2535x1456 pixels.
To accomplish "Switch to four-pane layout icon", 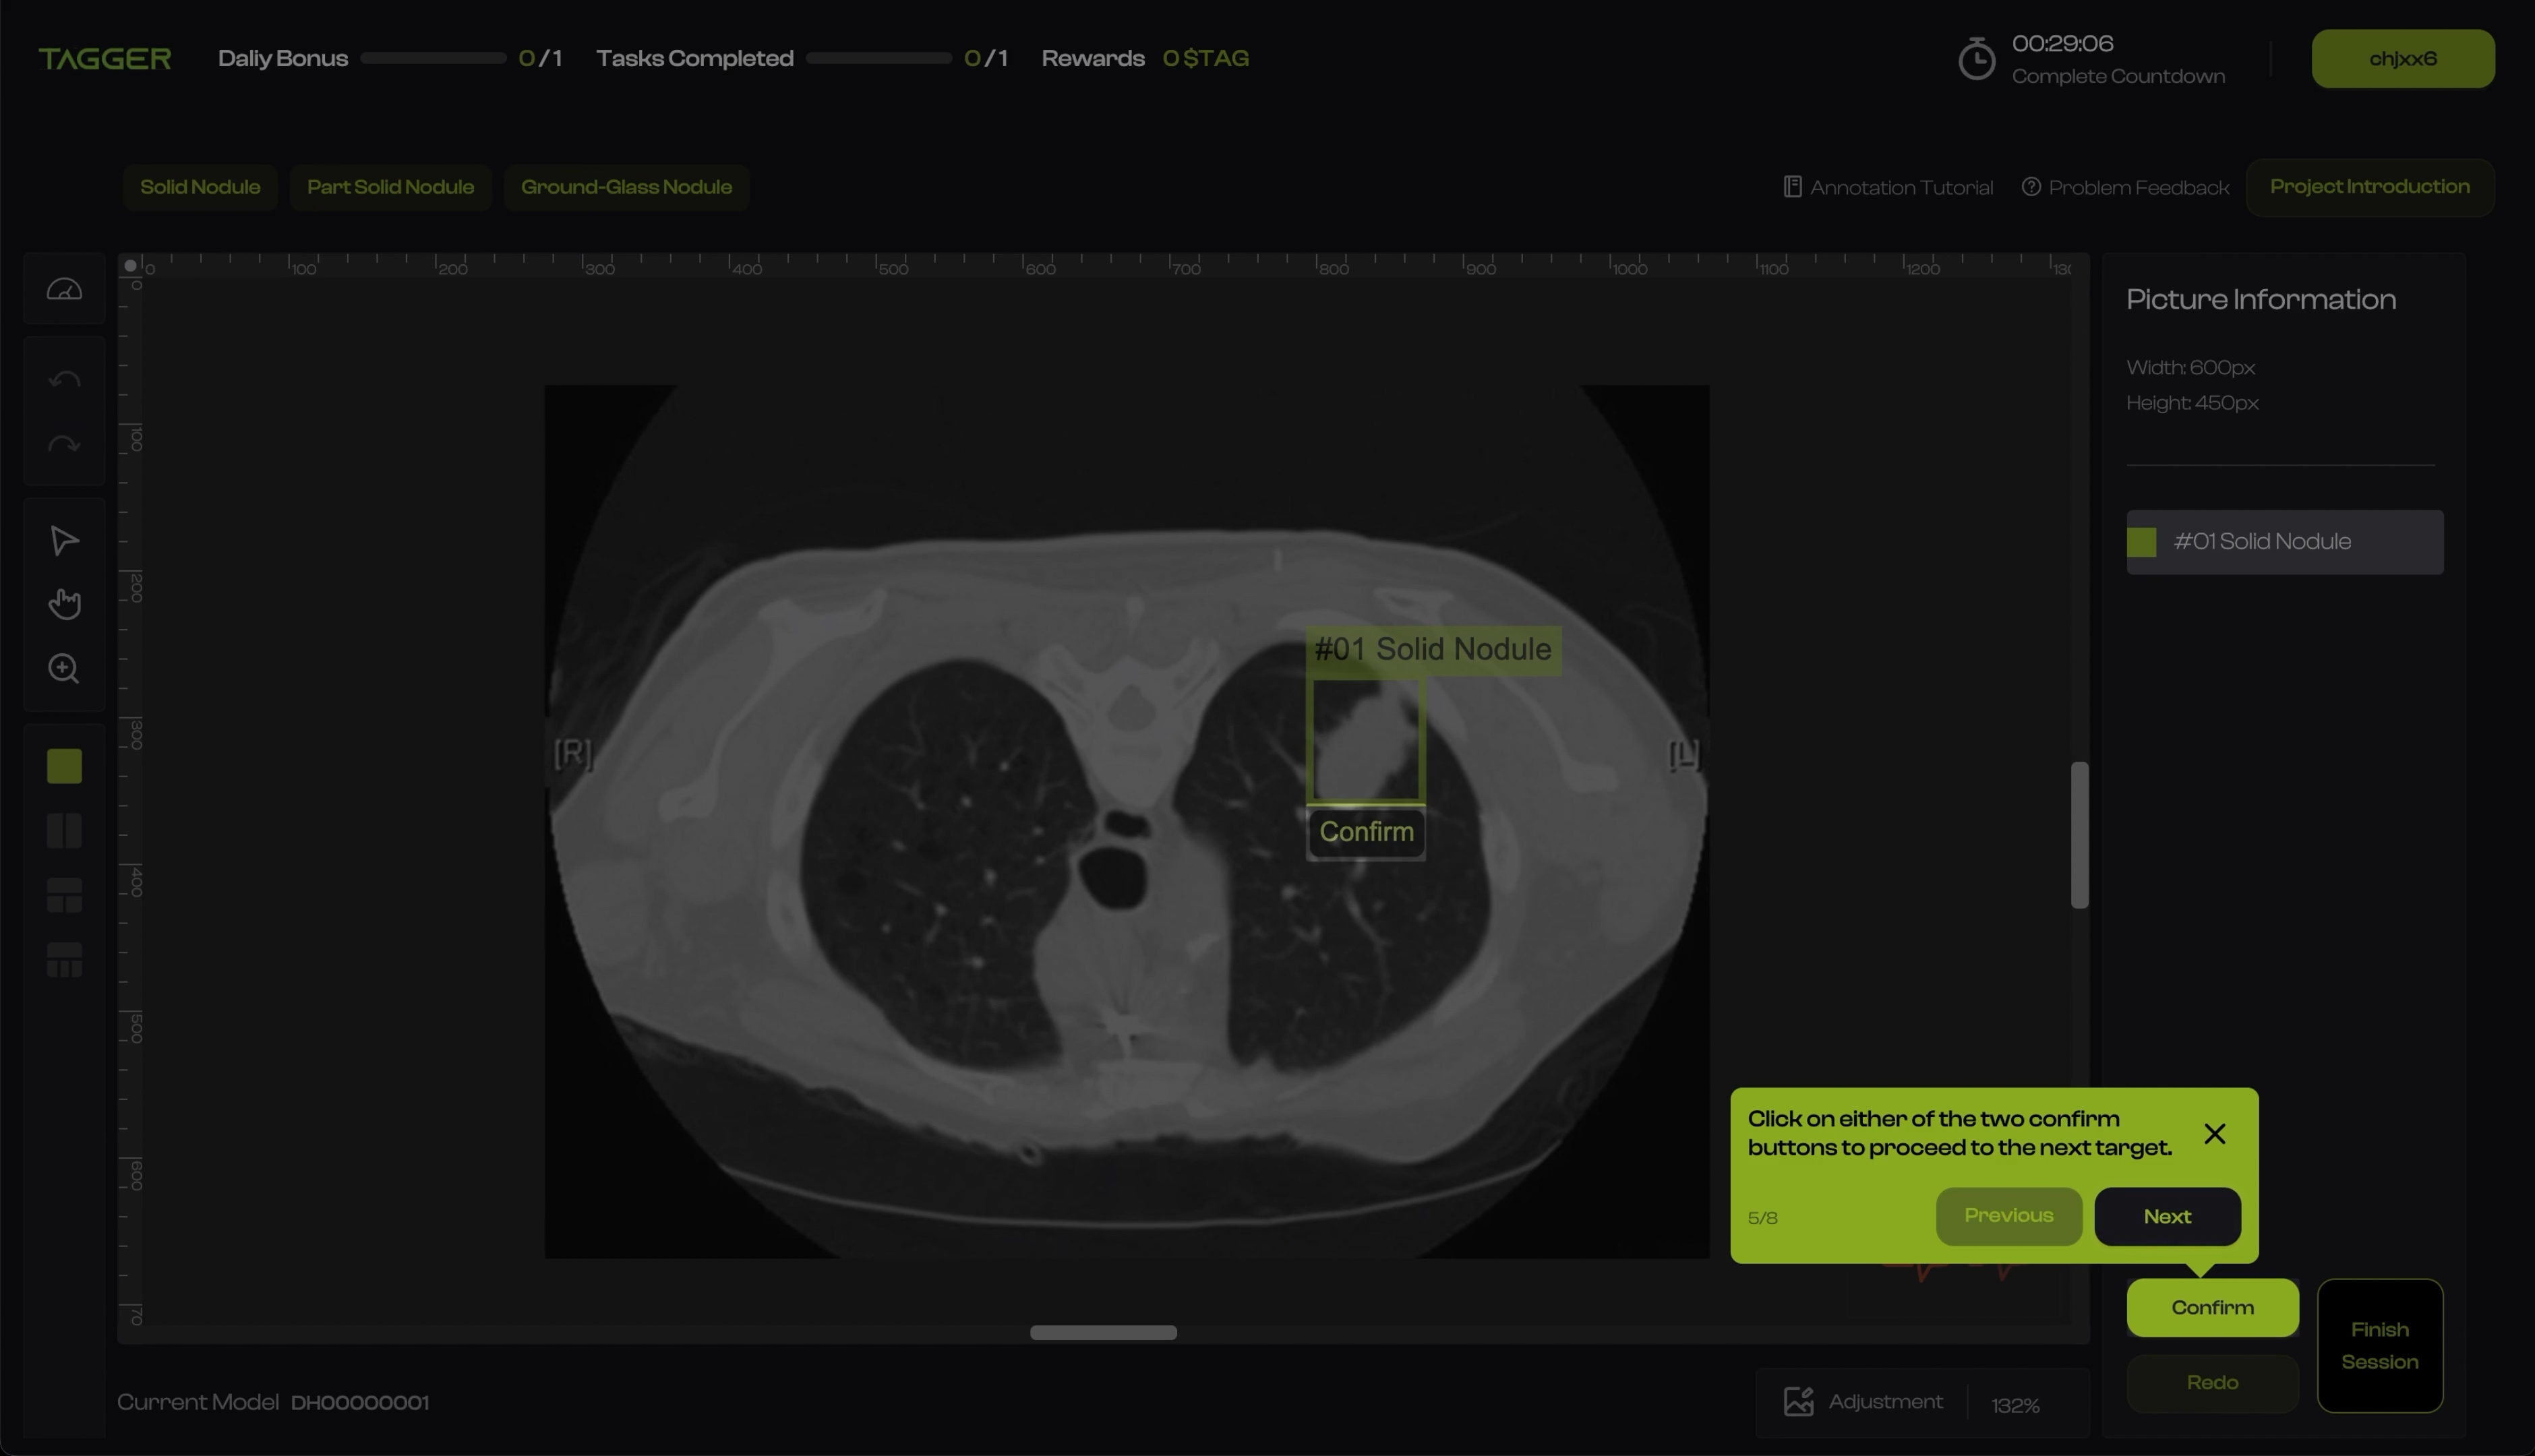I will tap(64, 960).
